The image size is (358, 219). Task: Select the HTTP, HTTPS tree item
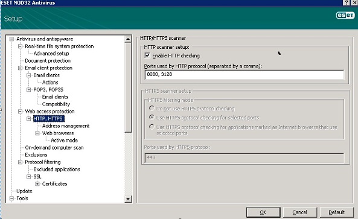49,119
